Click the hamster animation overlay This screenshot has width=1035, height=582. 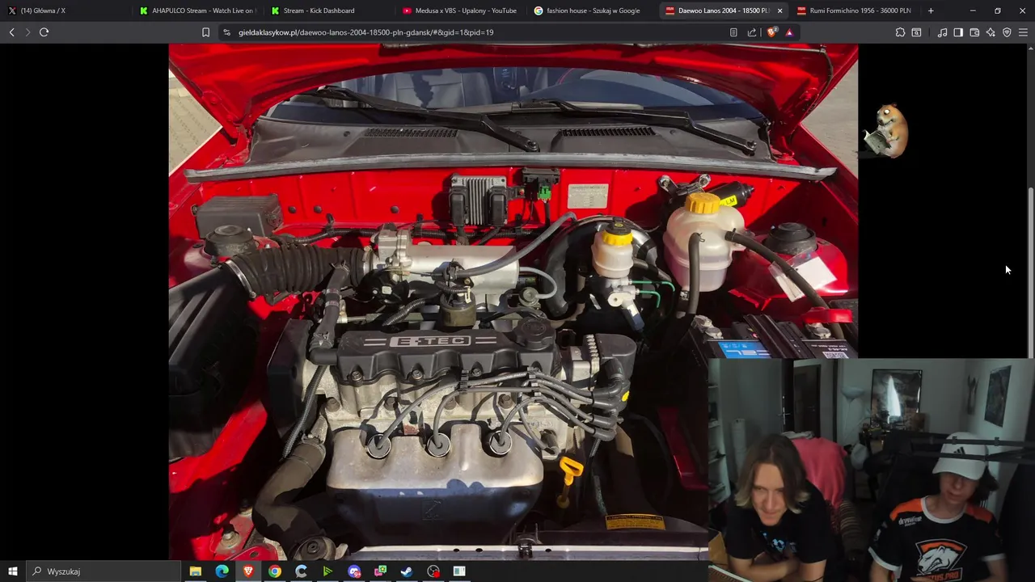point(886,131)
